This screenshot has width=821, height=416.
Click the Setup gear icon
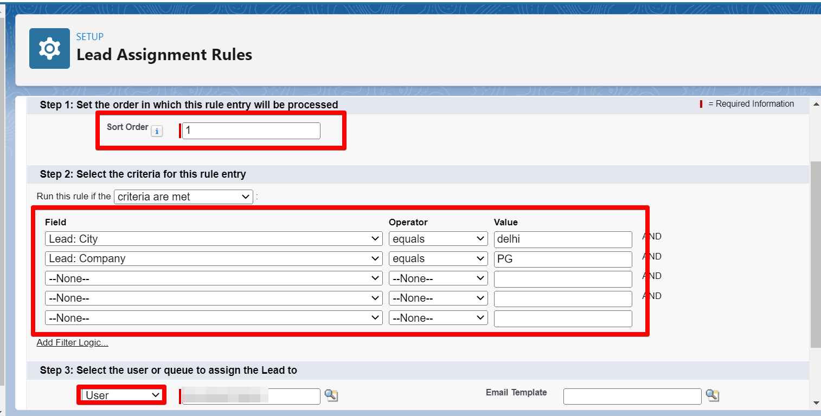(x=50, y=48)
